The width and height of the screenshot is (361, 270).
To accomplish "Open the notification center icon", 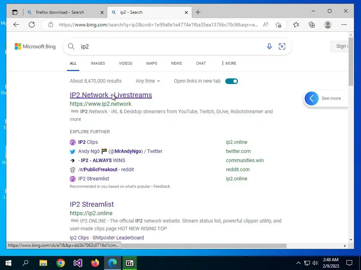I will click(349, 263).
